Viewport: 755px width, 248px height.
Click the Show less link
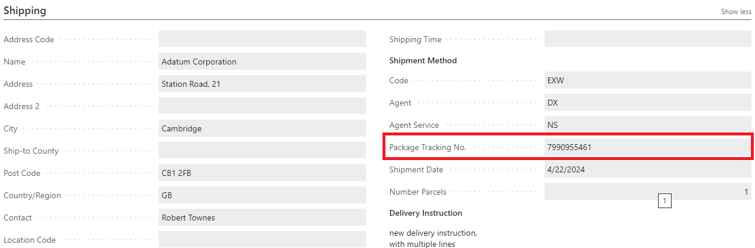click(x=736, y=11)
